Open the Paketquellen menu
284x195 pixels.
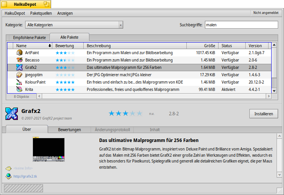pyautogui.click(x=41, y=13)
